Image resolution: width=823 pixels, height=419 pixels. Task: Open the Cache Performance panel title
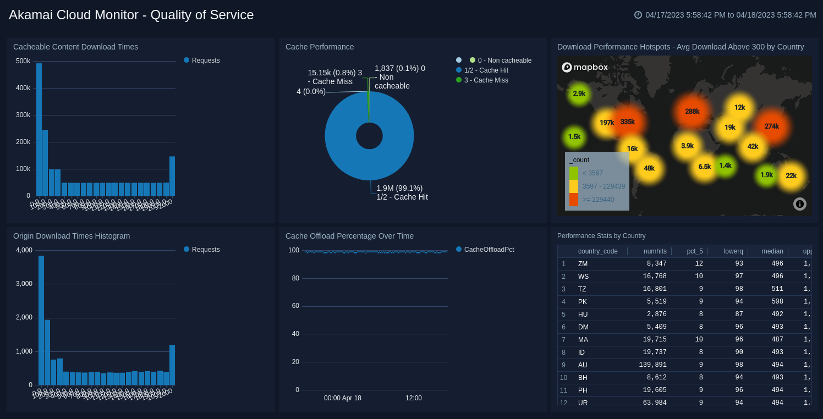click(320, 47)
